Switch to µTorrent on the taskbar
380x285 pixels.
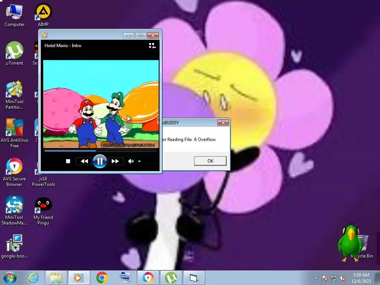pos(171,278)
